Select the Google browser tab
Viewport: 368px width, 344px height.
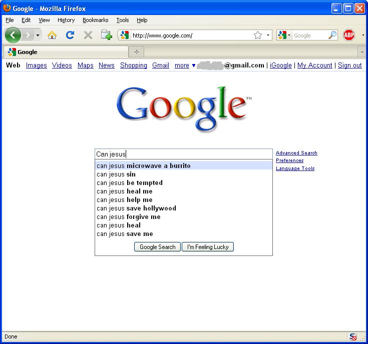pyautogui.click(x=66, y=52)
